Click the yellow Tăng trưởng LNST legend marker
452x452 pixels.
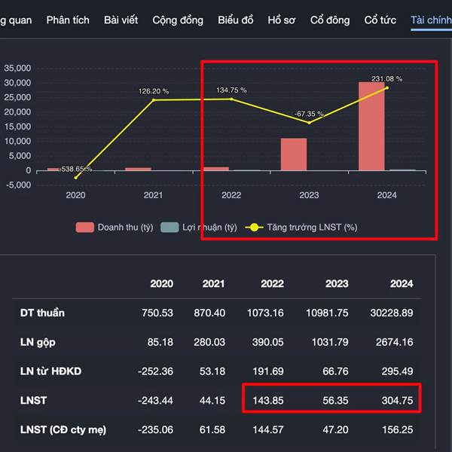point(254,228)
